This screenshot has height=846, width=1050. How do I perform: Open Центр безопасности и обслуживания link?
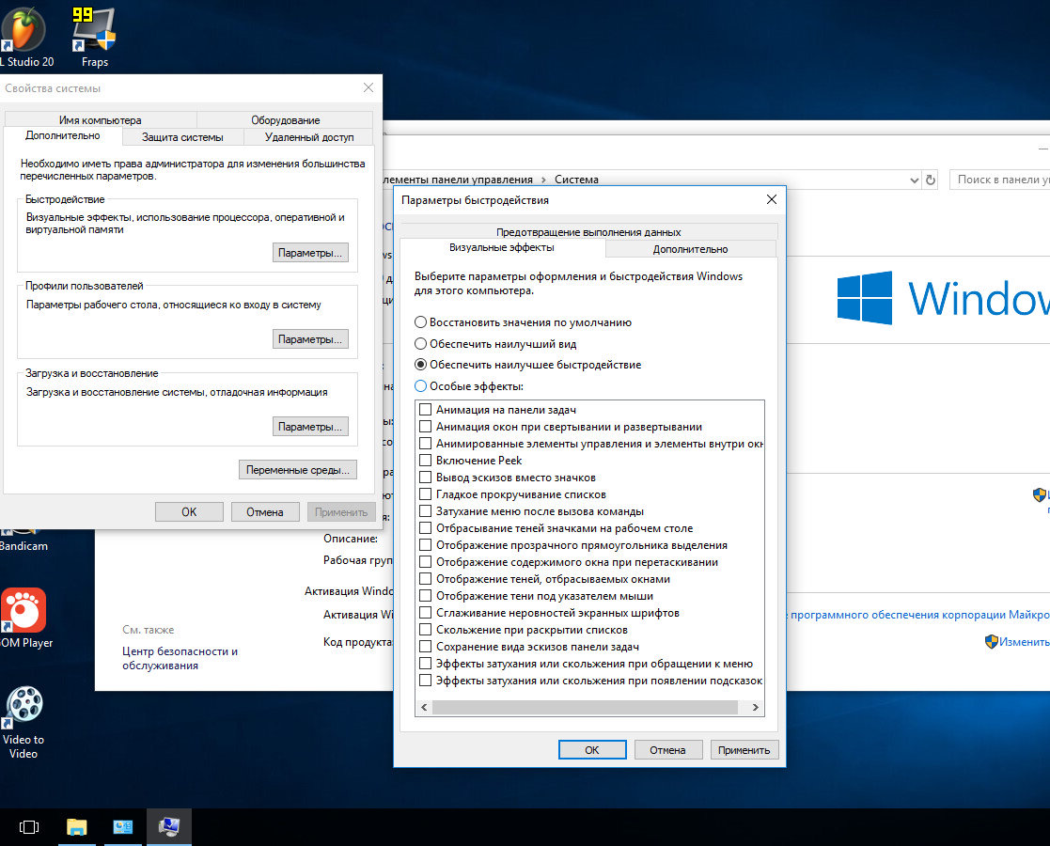pos(180,658)
